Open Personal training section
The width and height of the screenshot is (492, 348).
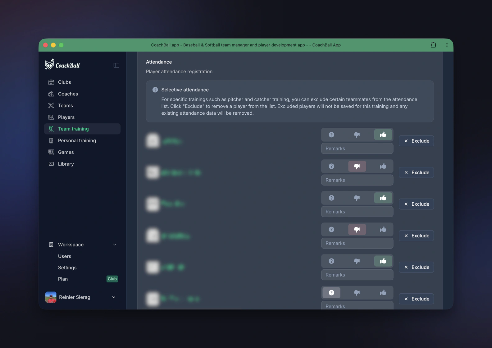coord(82,140)
